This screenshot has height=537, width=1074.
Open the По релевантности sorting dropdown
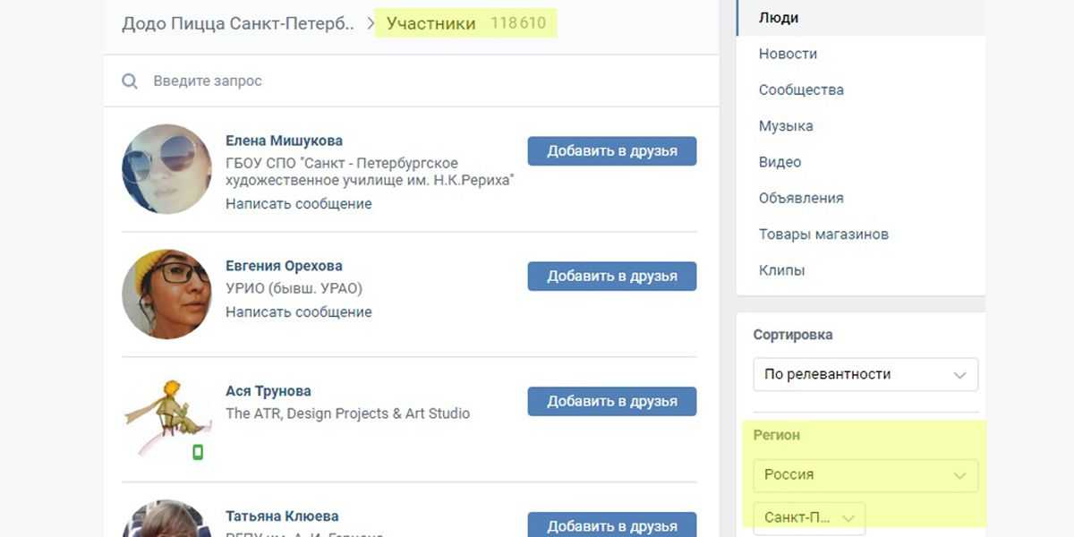tap(865, 374)
